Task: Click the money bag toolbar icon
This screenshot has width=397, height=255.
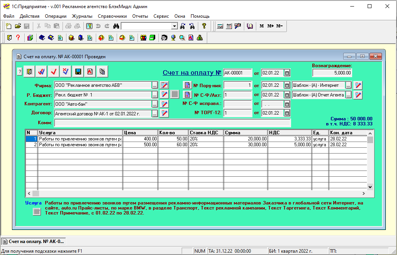Action: click(200, 38)
